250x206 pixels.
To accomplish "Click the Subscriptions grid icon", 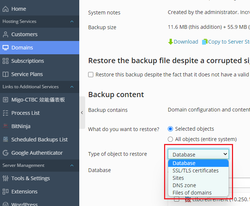I will tap(6, 61).
